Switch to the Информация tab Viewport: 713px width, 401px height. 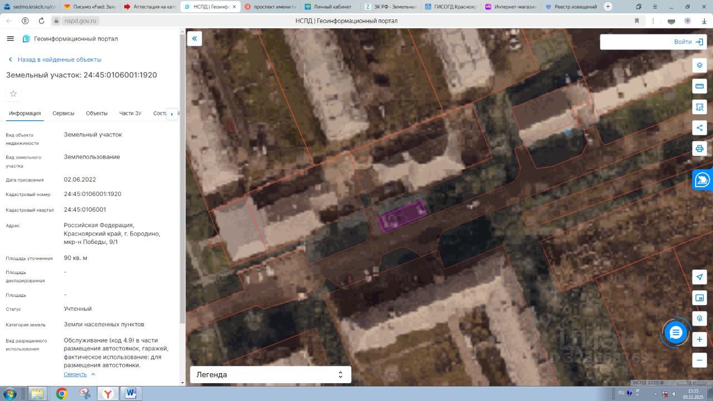pos(25,114)
